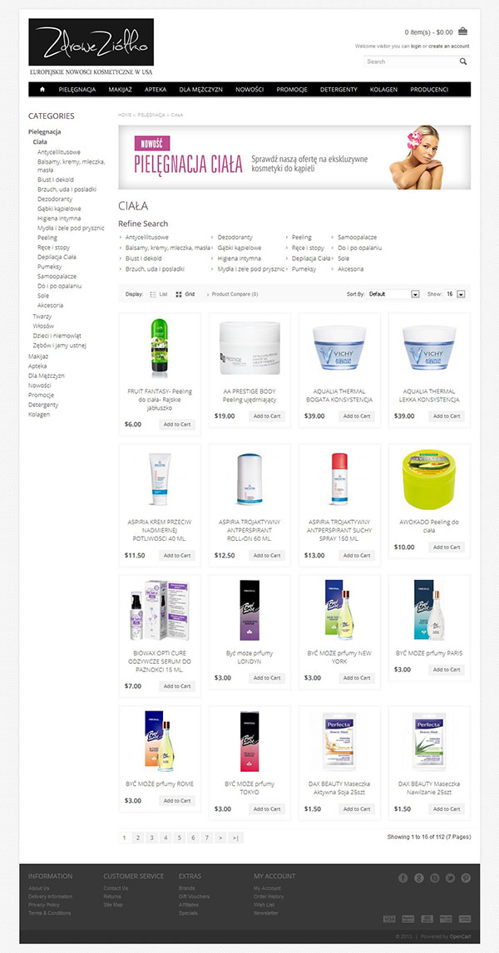Image resolution: width=499 pixels, height=953 pixels.
Task: Open the MAKIJAŻ menu item
Action: 121,90
